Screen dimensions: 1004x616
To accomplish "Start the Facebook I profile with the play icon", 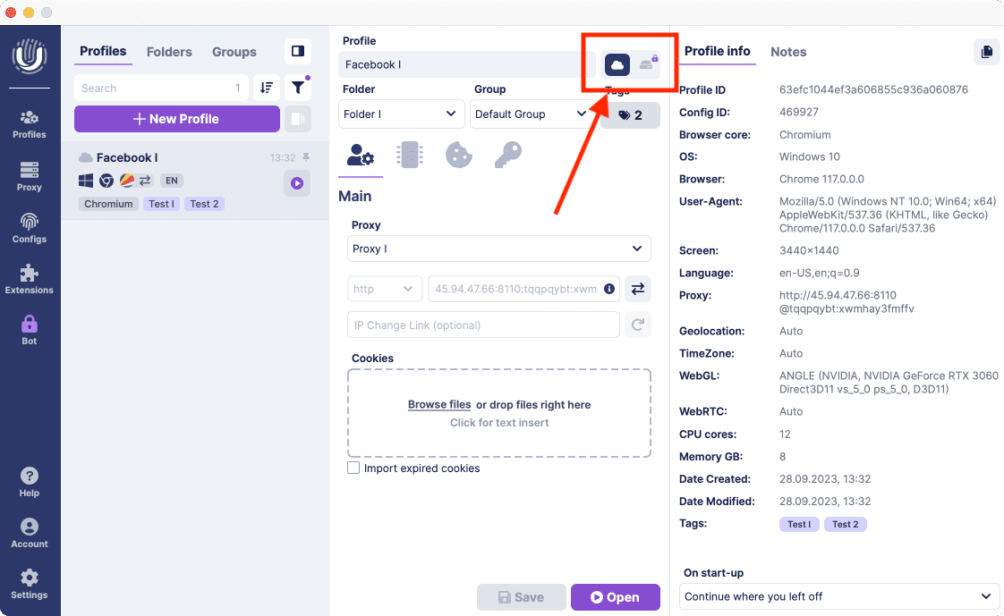I will pyautogui.click(x=297, y=183).
